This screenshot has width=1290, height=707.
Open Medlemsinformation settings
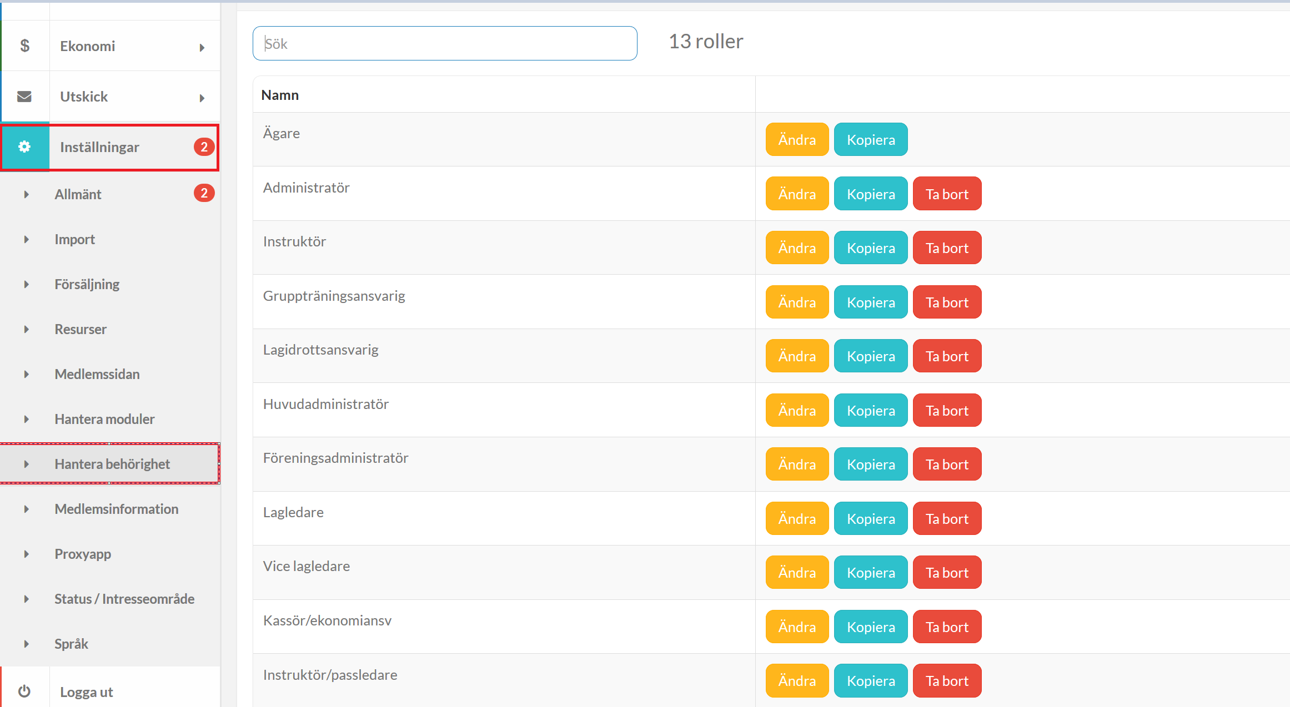tap(116, 509)
